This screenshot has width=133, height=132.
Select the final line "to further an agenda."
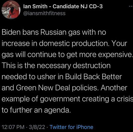pyautogui.click(x=36, y=110)
